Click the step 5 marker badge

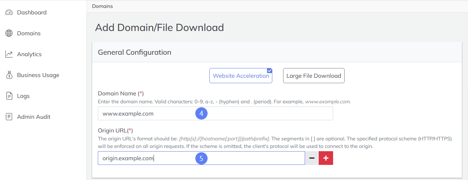pyautogui.click(x=201, y=158)
